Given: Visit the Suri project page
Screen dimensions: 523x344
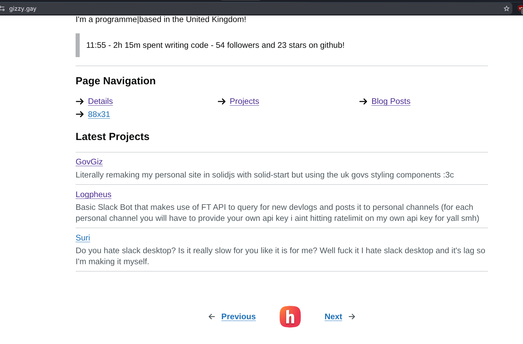Looking at the screenshot, I should point(83,238).
